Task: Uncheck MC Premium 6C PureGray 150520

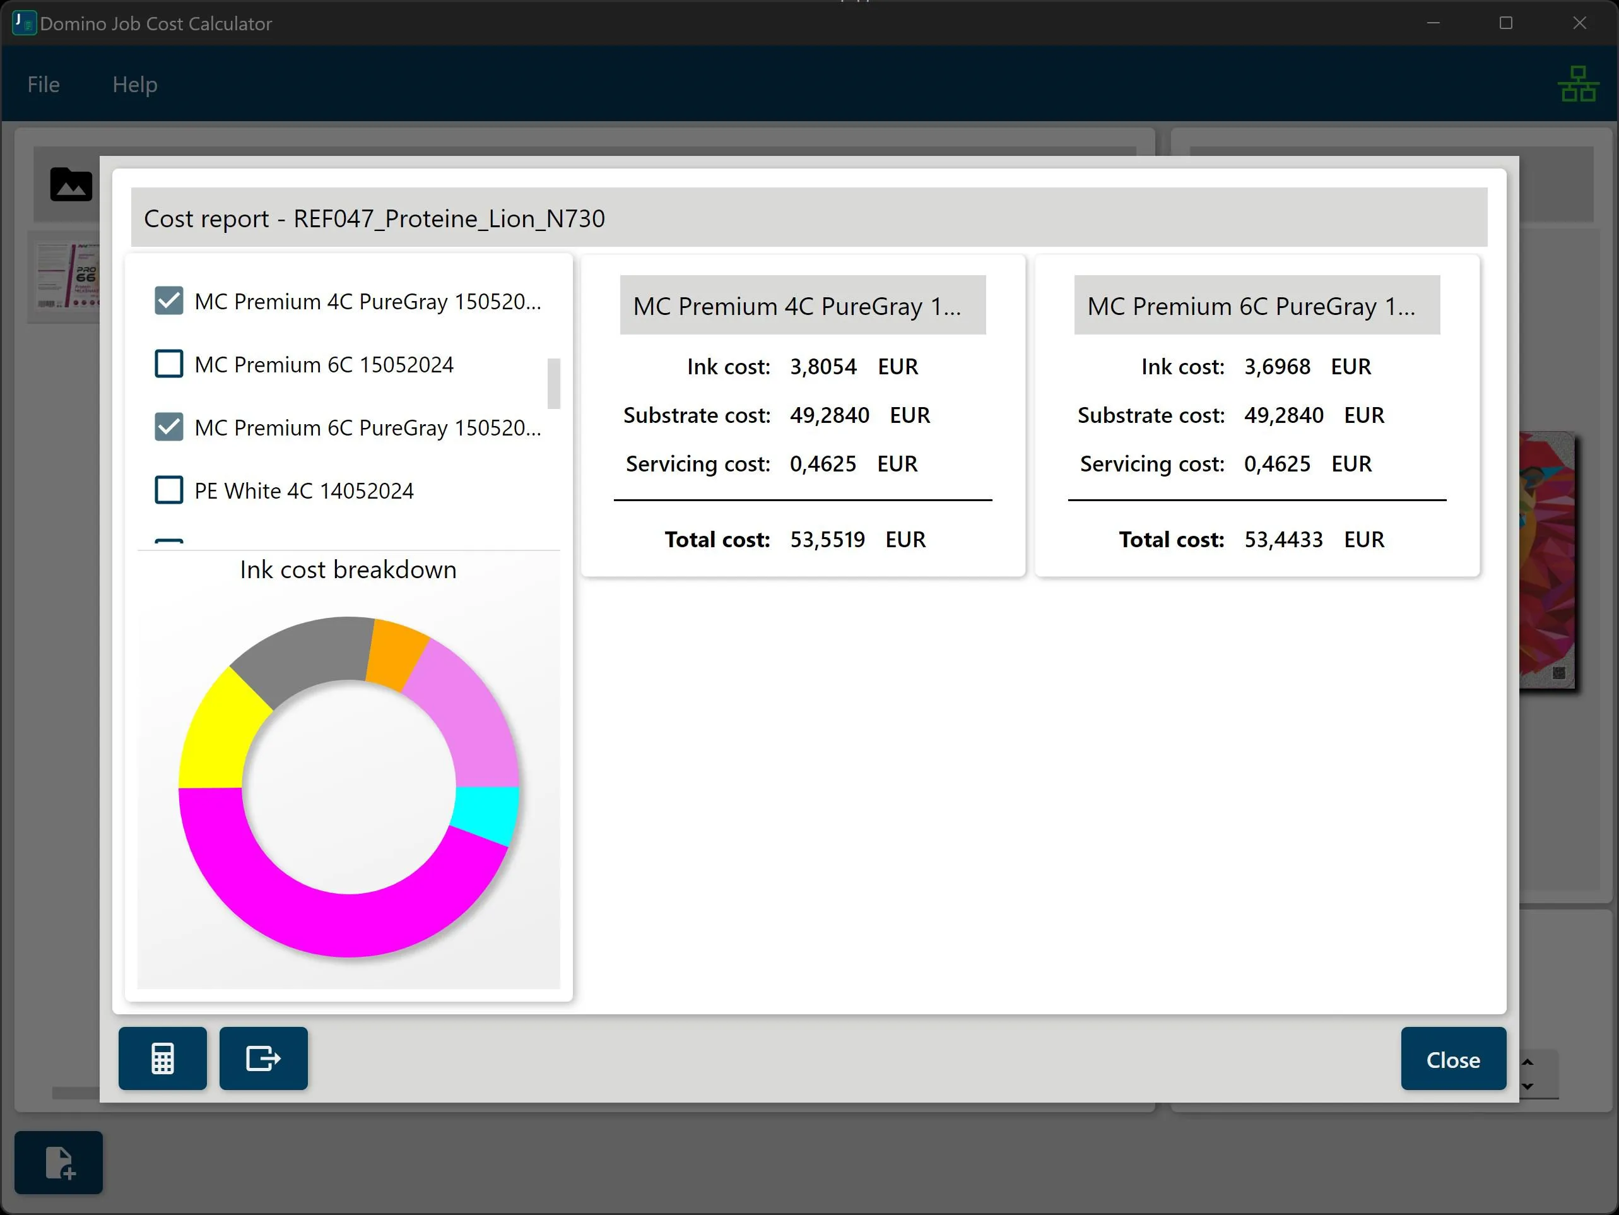Action: 168,427
